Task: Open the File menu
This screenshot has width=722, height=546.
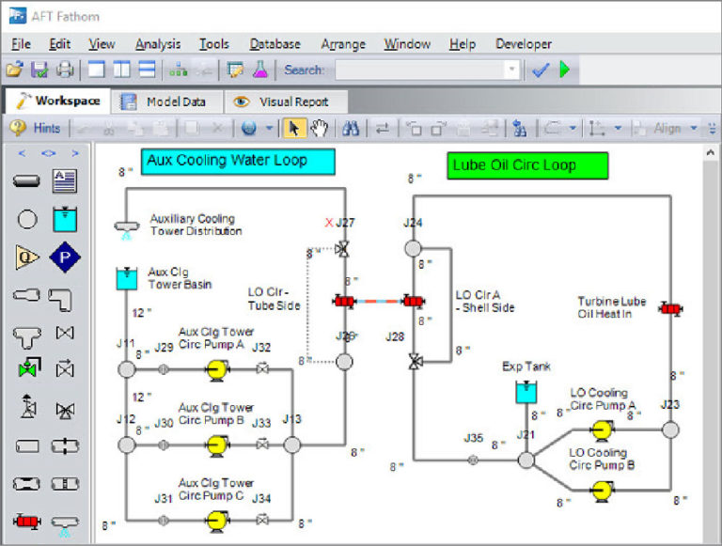Action: (x=22, y=44)
